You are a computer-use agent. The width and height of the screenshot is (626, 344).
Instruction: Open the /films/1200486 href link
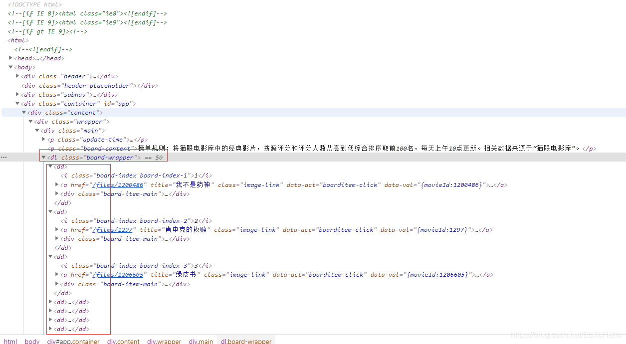(x=118, y=185)
